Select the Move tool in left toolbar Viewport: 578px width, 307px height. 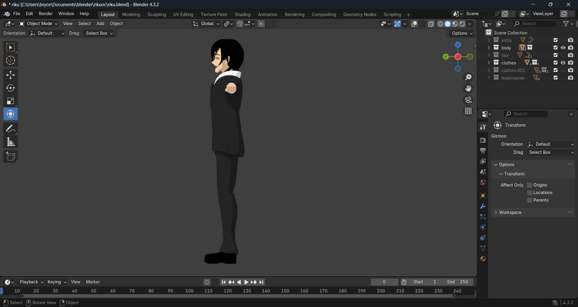pyautogui.click(x=11, y=75)
